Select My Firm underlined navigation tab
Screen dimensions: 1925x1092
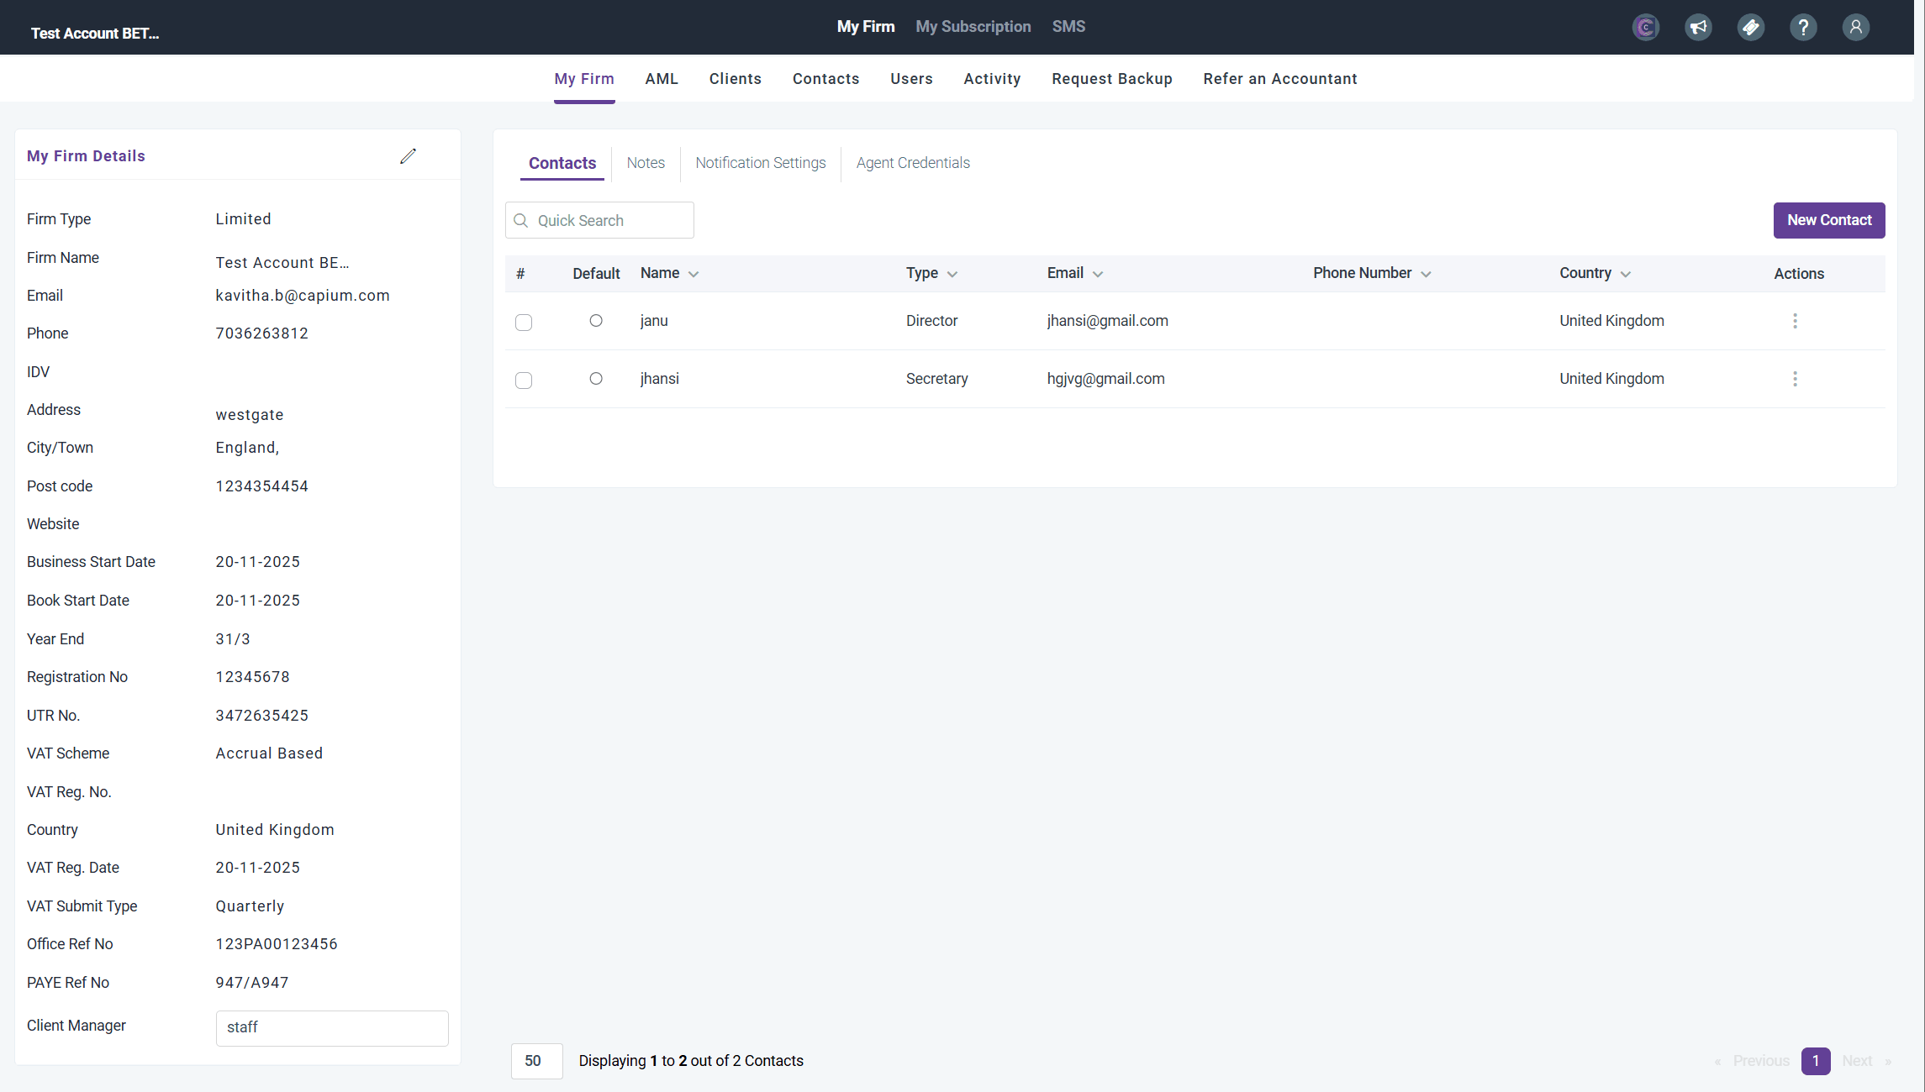pyautogui.click(x=584, y=79)
